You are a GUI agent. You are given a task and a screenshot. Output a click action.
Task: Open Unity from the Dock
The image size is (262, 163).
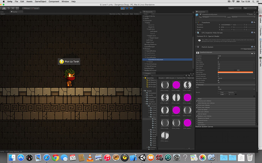pos(142,157)
